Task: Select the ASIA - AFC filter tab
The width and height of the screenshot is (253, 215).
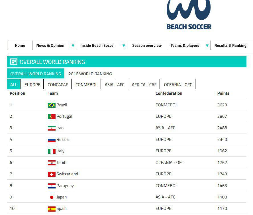Action: click(115, 84)
